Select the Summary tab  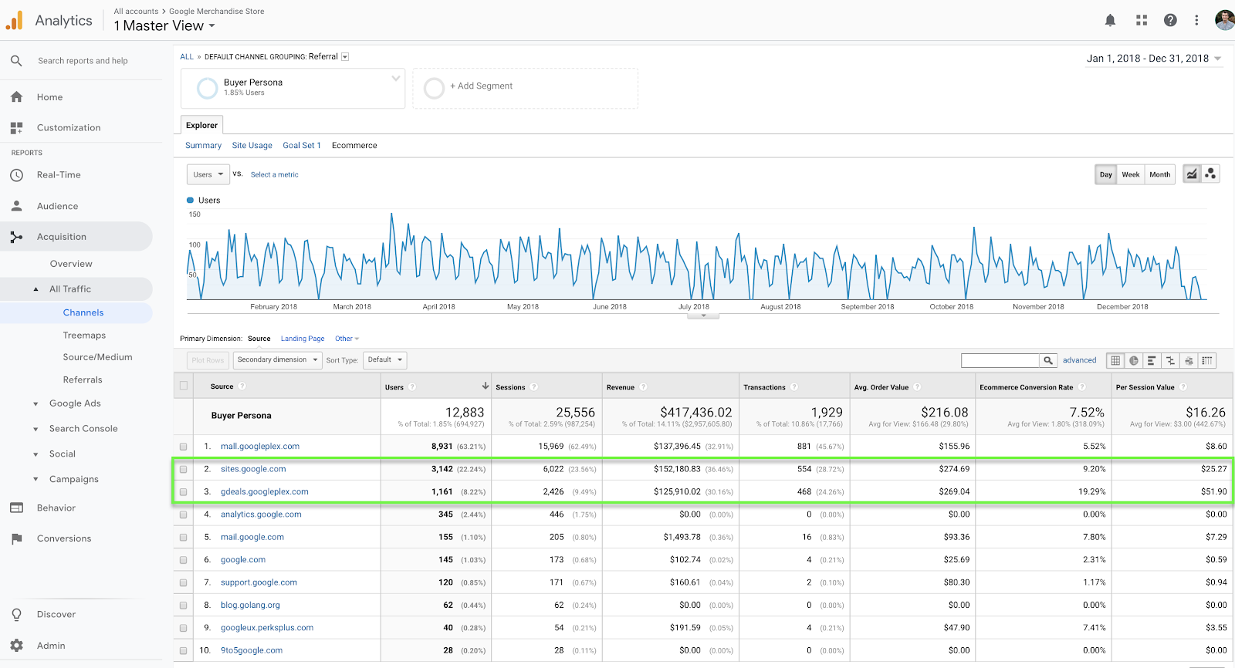pyautogui.click(x=203, y=146)
